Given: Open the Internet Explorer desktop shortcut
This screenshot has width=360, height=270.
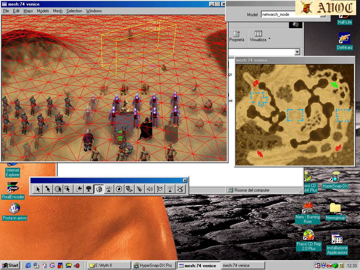Looking at the screenshot, I should click(13, 171).
